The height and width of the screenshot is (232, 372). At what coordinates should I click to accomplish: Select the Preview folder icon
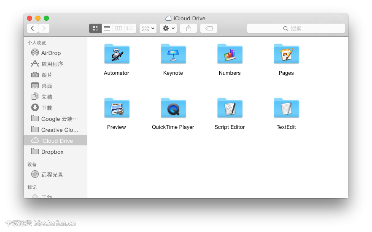[x=116, y=108]
